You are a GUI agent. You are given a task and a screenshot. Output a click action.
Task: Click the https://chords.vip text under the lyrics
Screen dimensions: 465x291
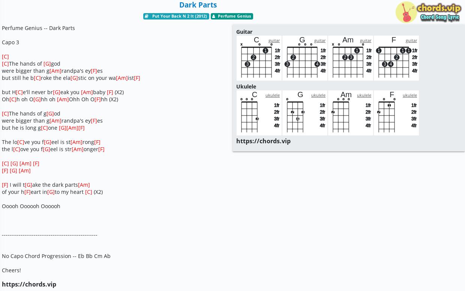pyautogui.click(x=29, y=284)
